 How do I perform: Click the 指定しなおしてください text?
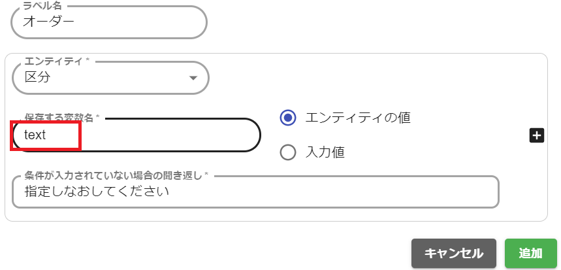point(97,192)
